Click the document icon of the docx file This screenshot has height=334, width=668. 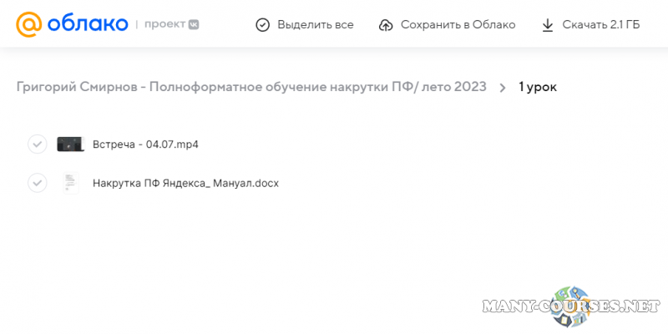coord(70,183)
